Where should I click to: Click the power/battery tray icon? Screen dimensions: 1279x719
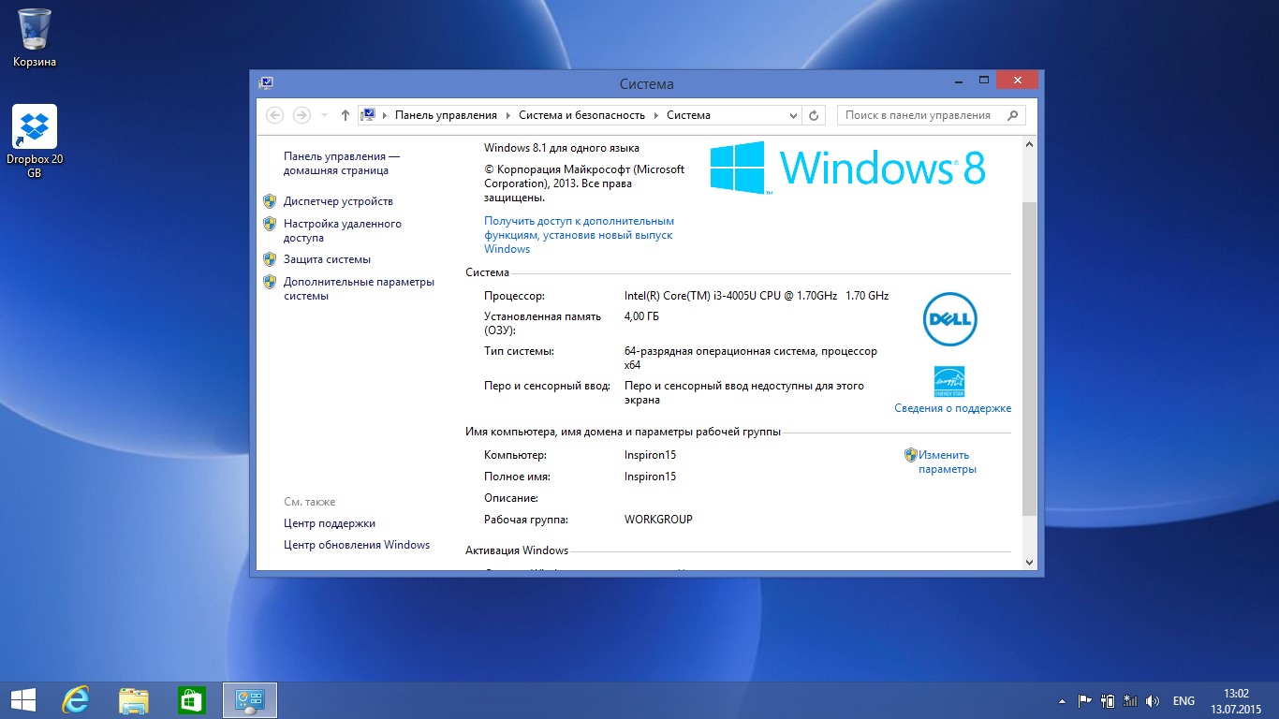[x=1108, y=700]
